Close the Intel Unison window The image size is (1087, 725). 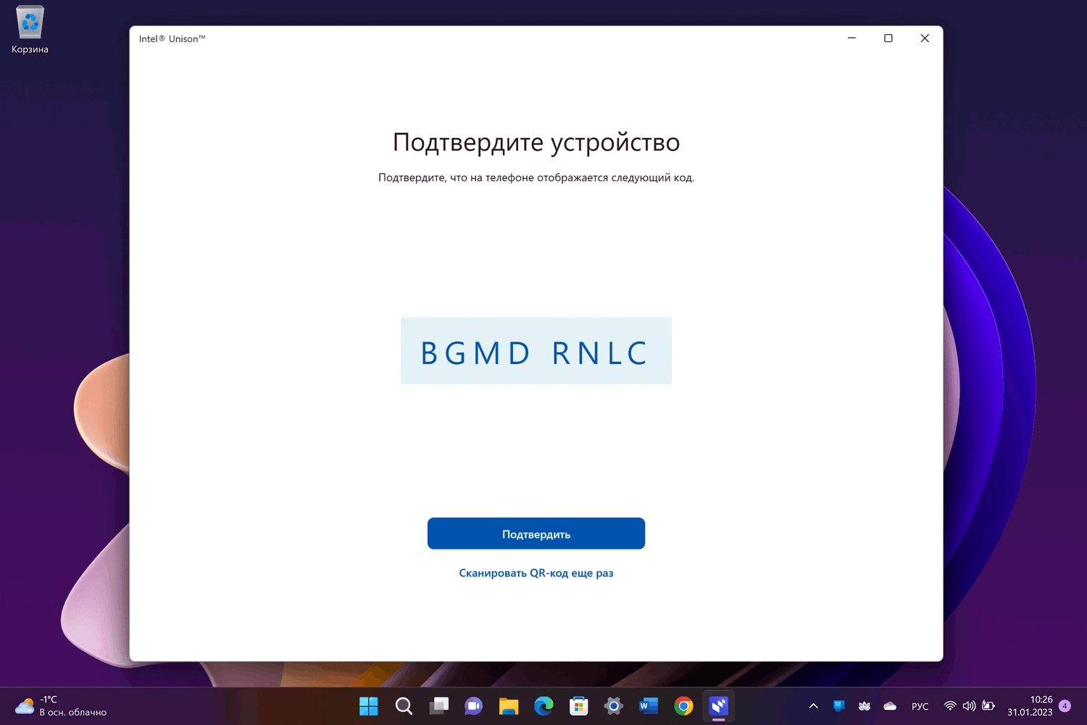(925, 38)
